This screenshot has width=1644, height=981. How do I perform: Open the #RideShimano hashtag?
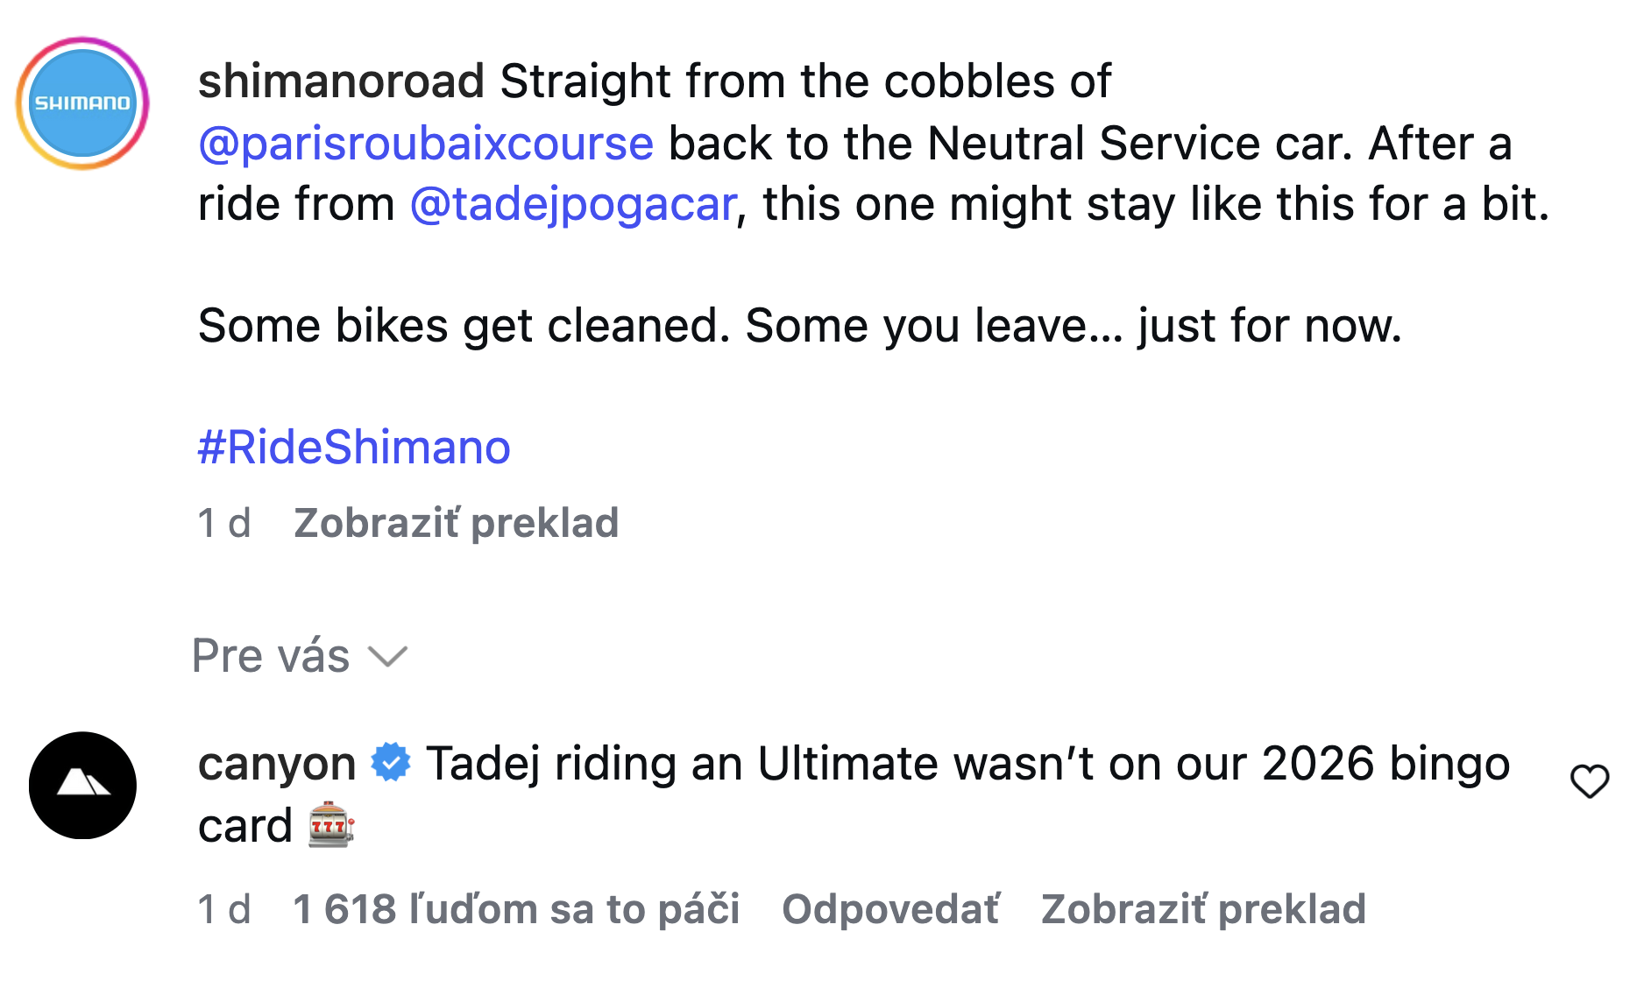pos(354,448)
